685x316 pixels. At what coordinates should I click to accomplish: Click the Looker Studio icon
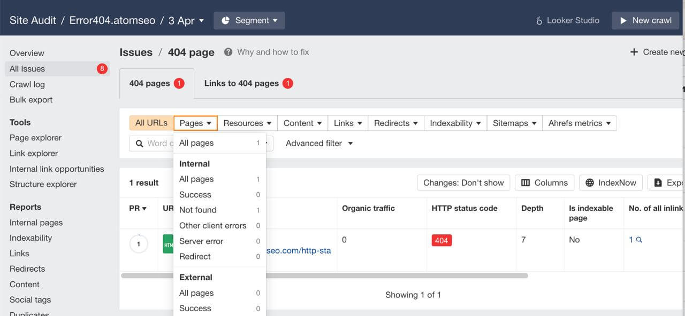point(539,21)
